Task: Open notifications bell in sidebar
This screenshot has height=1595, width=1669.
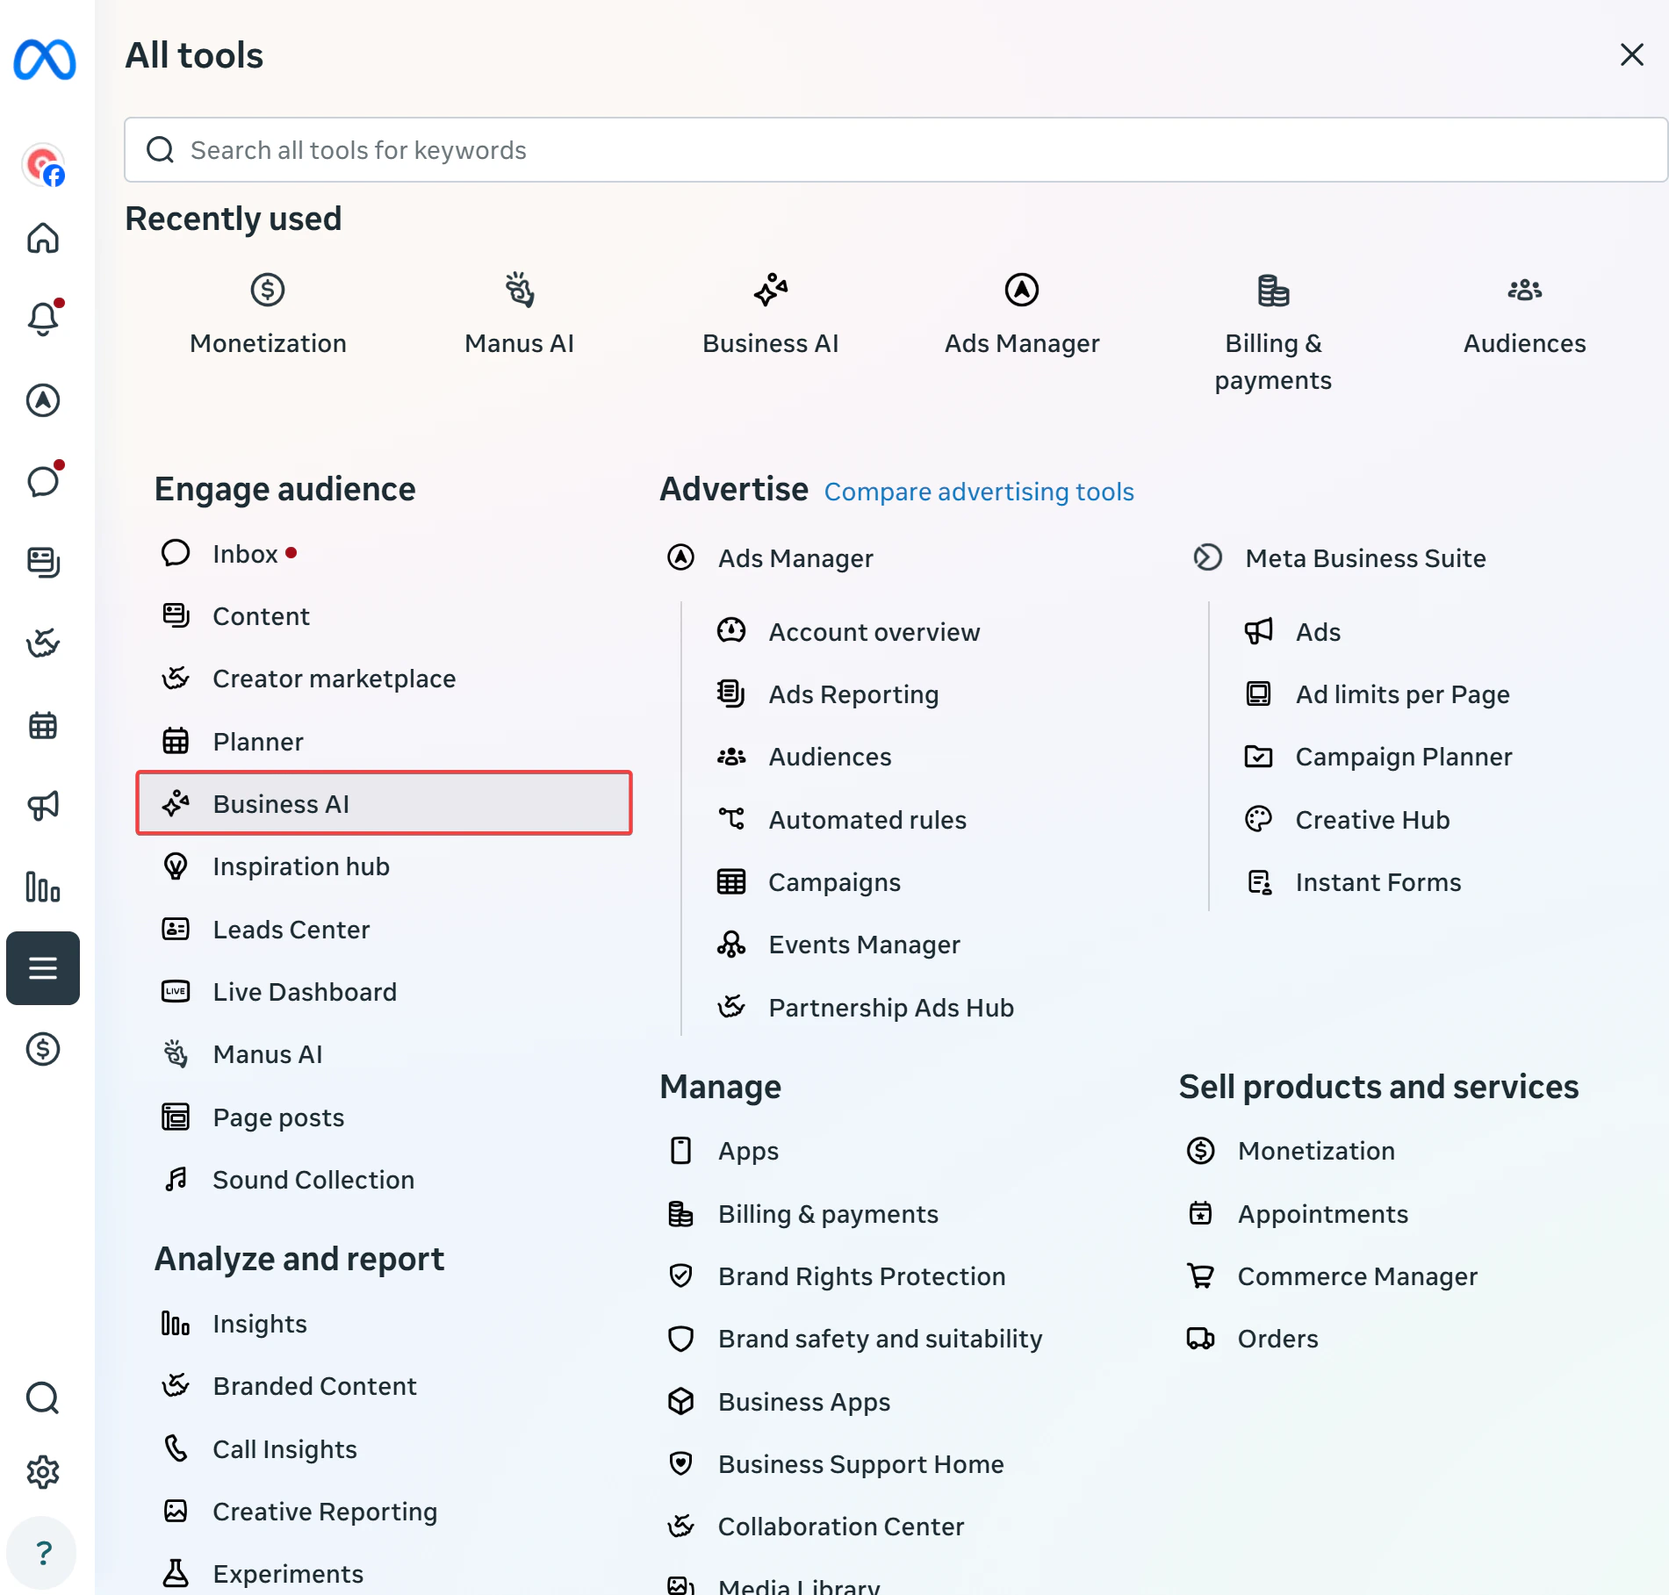Action: point(43,318)
